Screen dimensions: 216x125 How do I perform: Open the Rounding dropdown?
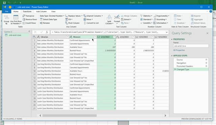click(x=160, y=19)
